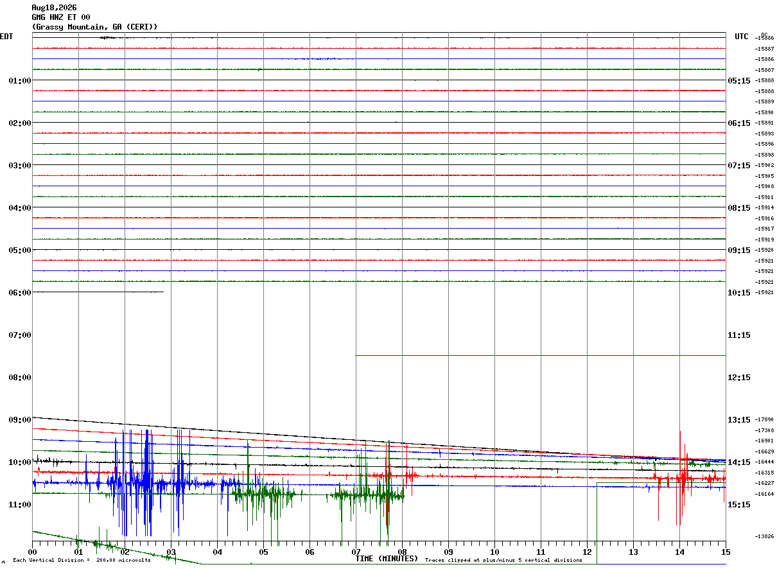Click the GMG HNZ ET 00 station code
777x569 pixels.
[x=61, y=17]
